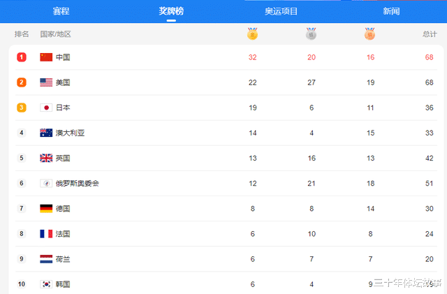Click the France flag icon
Image resolution: width=447 pixels, height=294 pixels.
click(46, 234)
